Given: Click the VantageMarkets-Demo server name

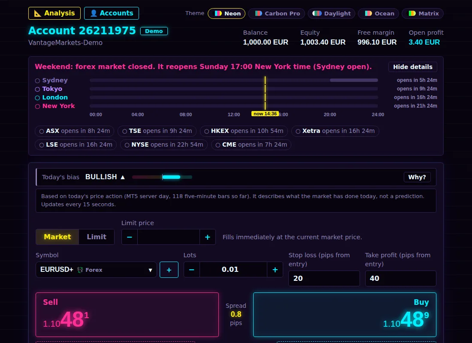Looking at the screenshot, I should [65, 43].
